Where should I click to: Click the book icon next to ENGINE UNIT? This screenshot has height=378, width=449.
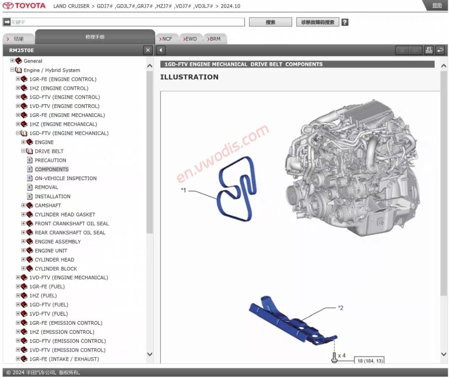coord(30,250)
